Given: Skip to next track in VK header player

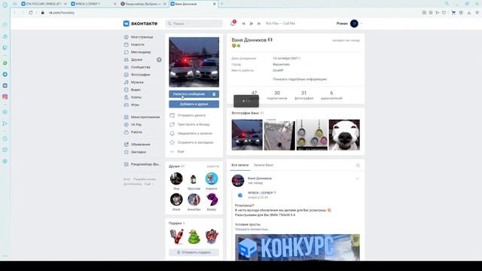Looking at the screenshot, I should [259, 23].
